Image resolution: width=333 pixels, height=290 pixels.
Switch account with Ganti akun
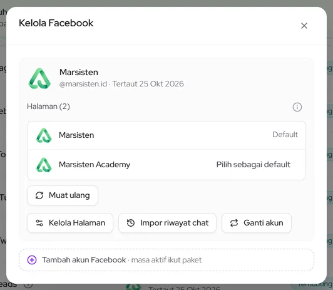pyautogui.click(x=257, y=223)
